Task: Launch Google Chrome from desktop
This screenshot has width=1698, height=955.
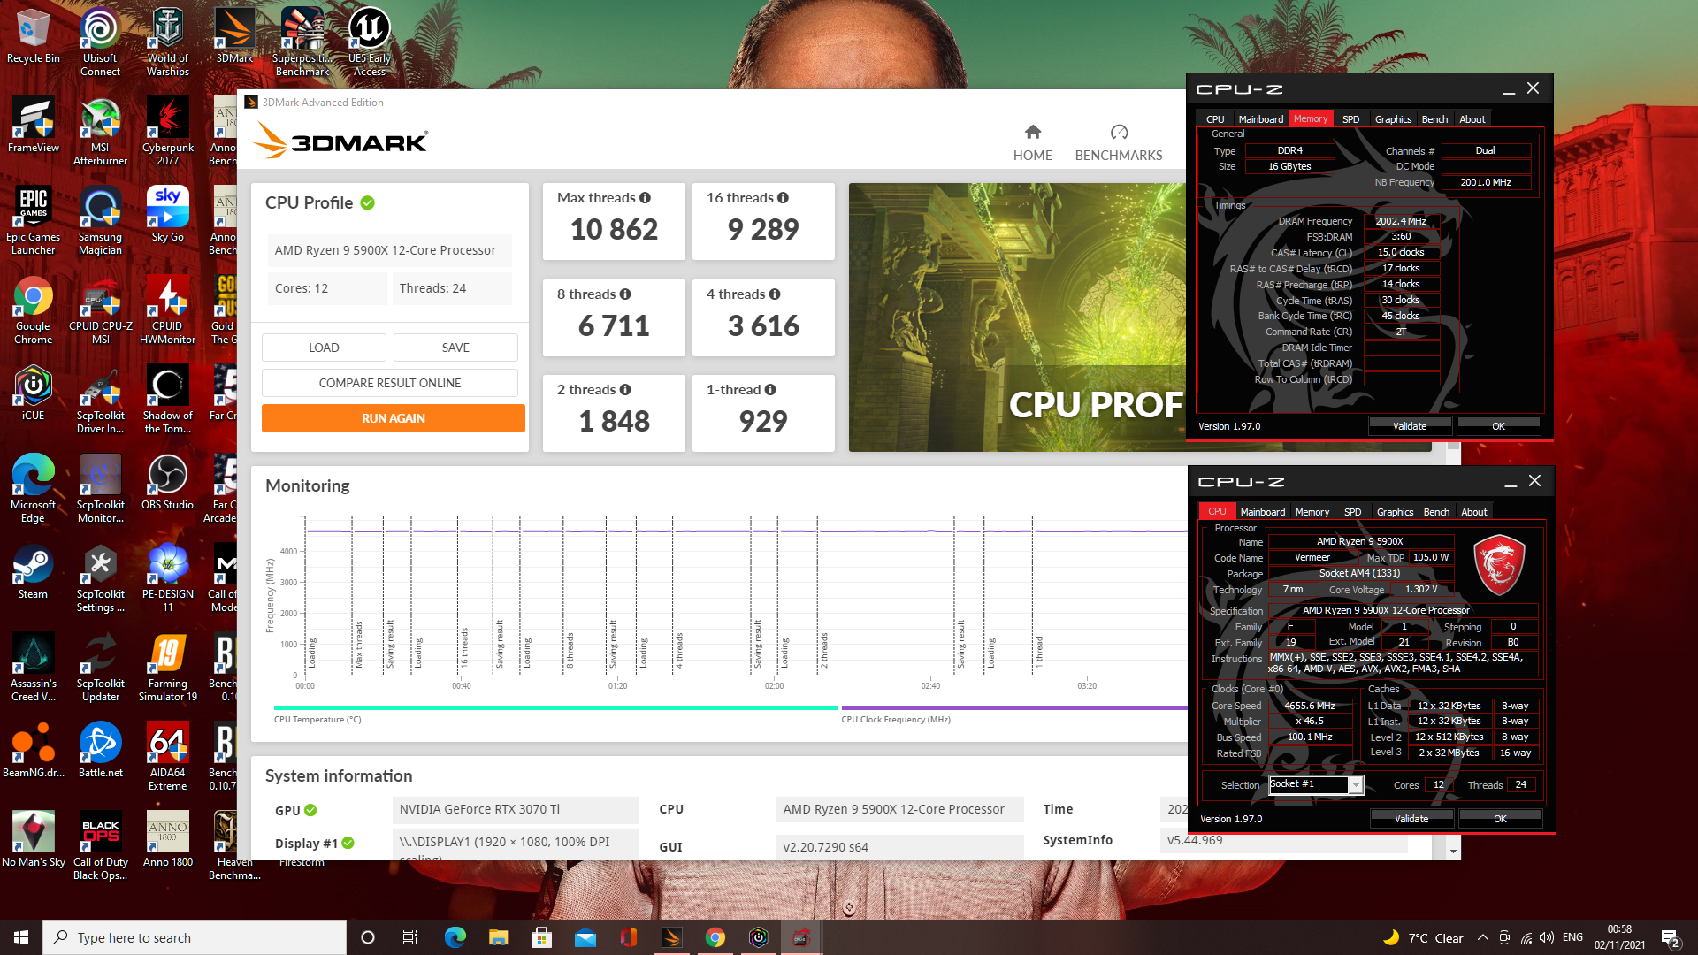Action: 33,309
